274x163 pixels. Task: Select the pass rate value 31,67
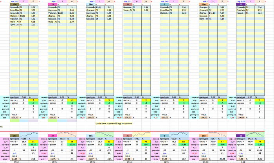(x=213, y=139)
